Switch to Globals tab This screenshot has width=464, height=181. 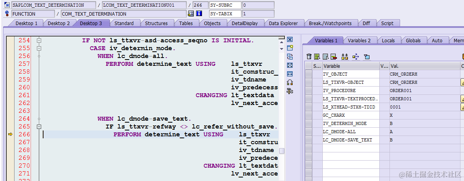tap(413, 40)
